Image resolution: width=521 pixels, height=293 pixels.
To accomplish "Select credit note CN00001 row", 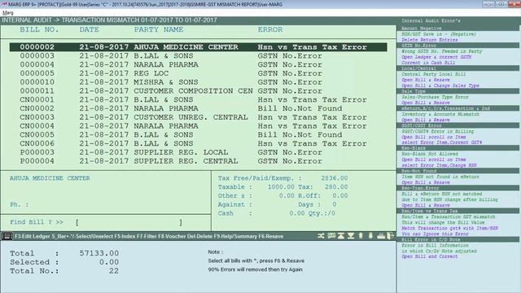I will pos(198,99).
